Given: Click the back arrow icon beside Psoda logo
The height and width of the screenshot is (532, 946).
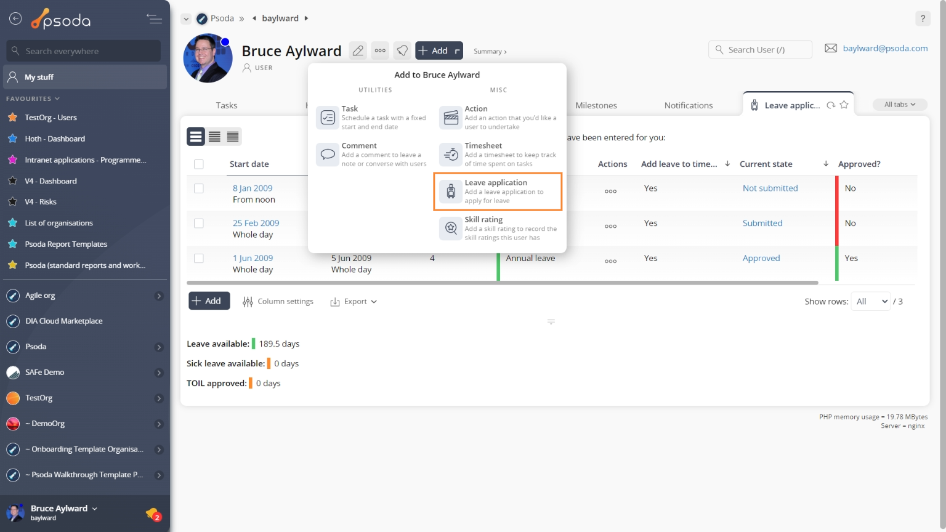Looking at the screenshot, I should (15, 18).
